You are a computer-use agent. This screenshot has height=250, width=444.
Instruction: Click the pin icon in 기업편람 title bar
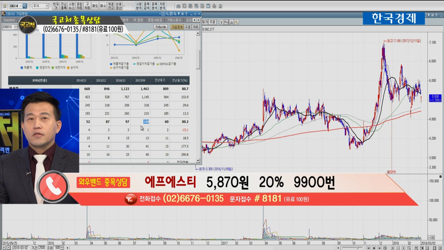click(x=179, y=14)
